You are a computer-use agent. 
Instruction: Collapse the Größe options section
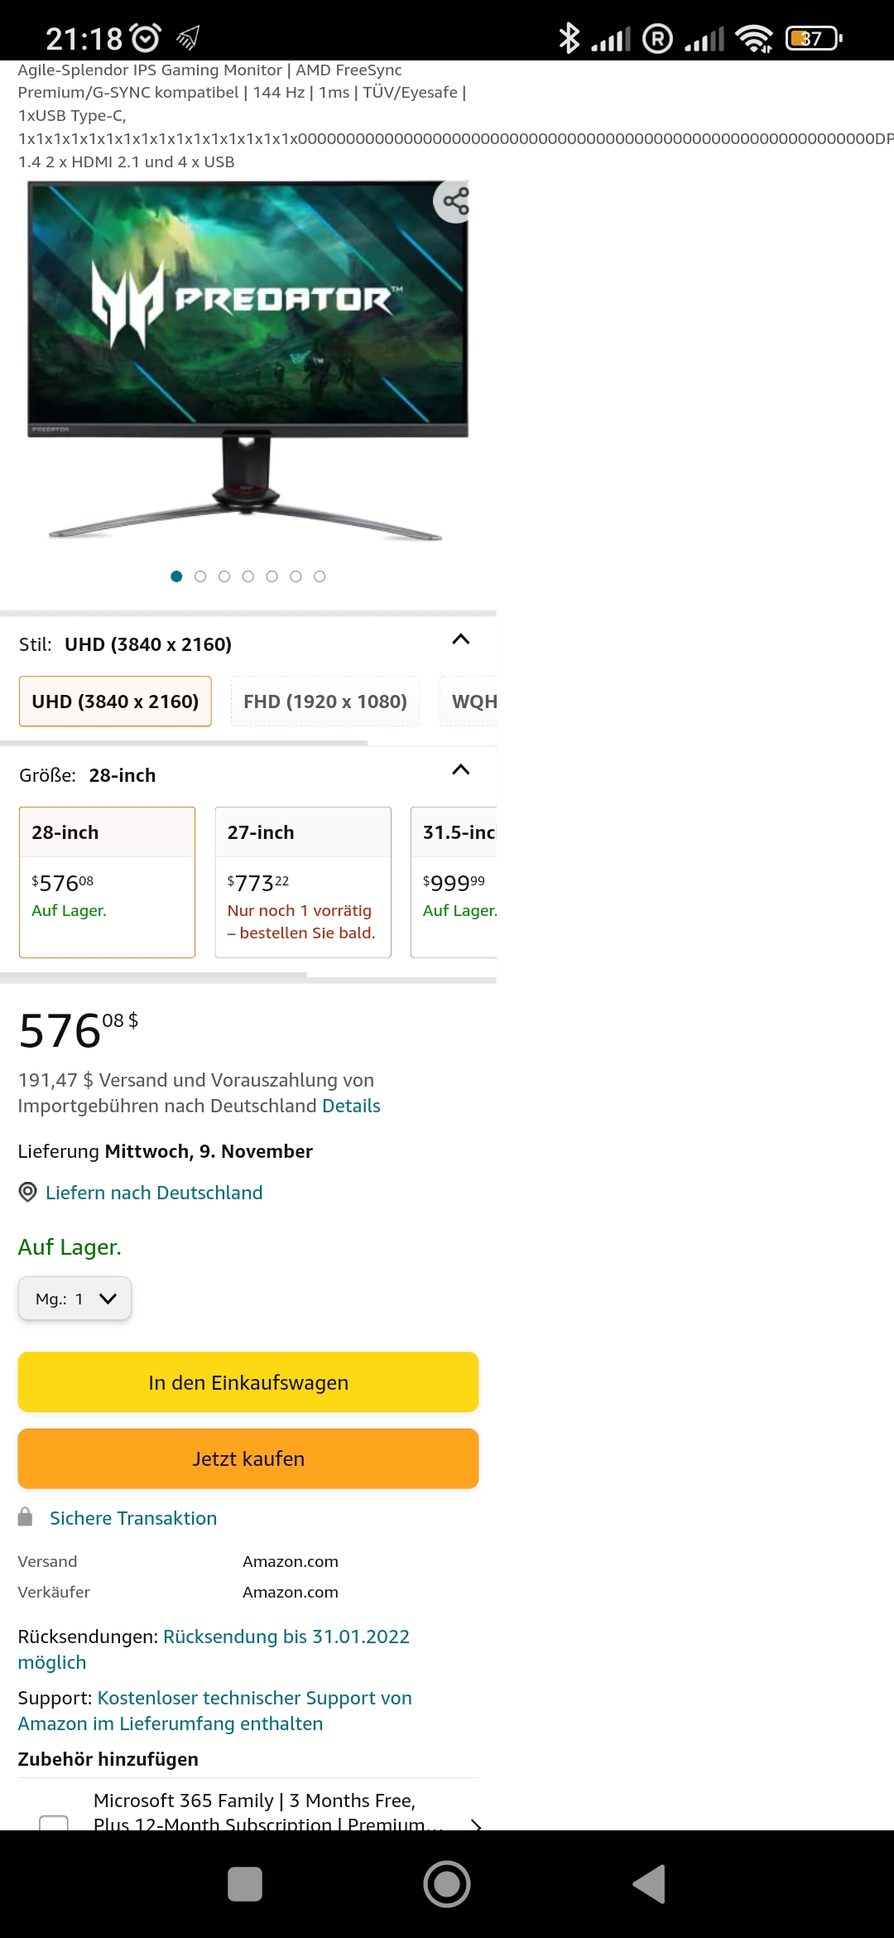coord(461,770)
